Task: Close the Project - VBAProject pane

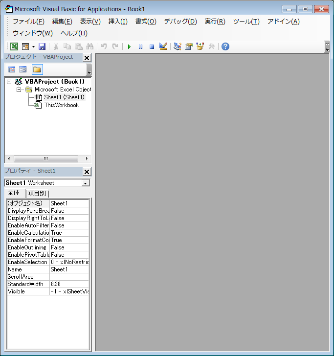Action: pyautogui.click(x=87, y=58)
